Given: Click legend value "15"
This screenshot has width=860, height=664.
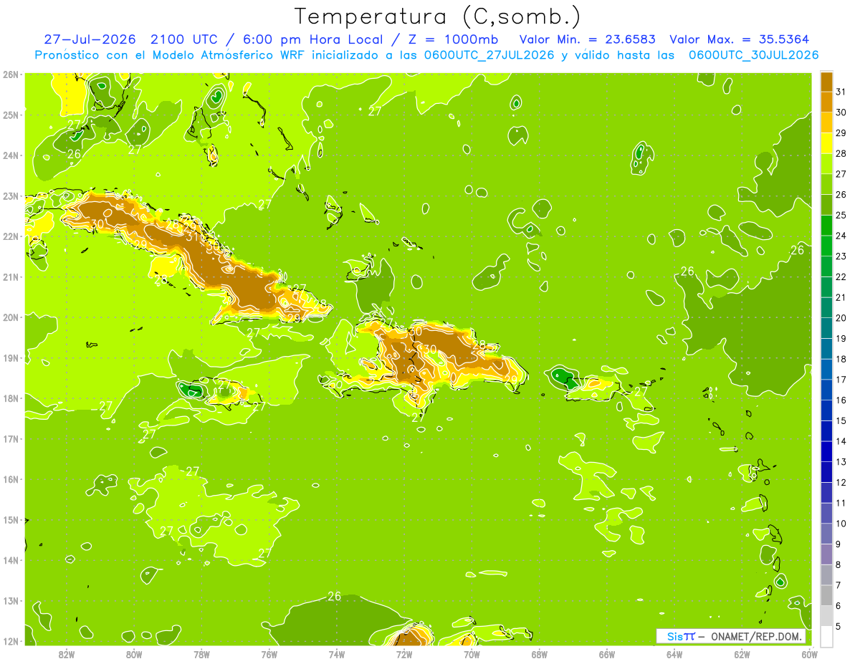Looking at the screenshot, I should pyautogui.click(x=841, y=420).
